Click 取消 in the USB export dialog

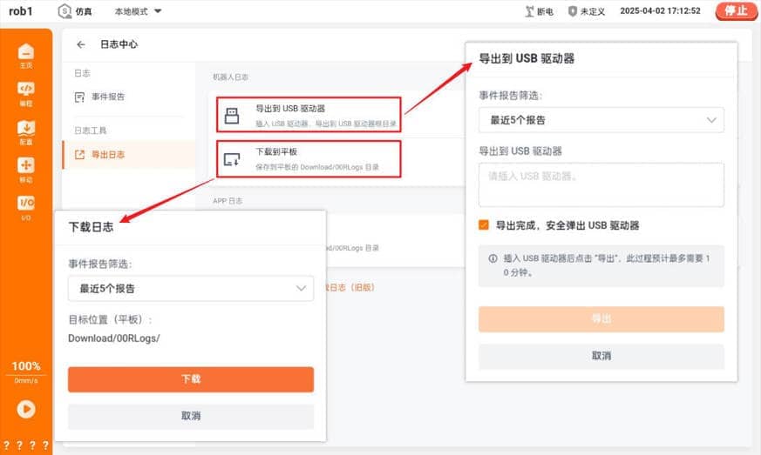(x=601, y=356)
